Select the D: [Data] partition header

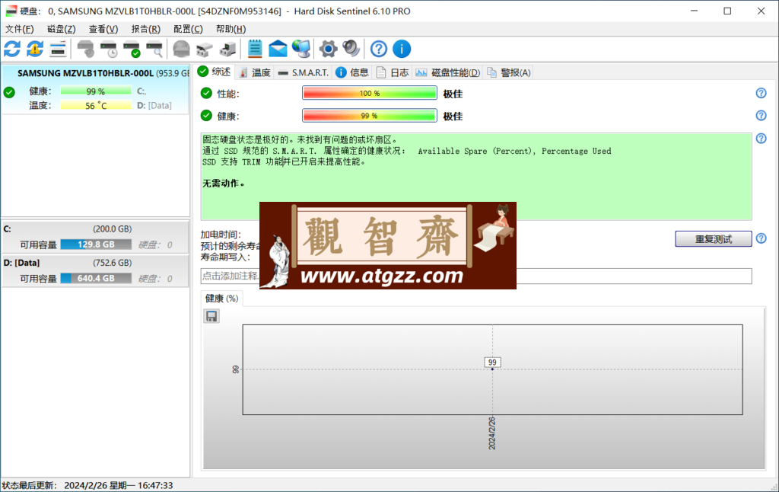(x=95, y=263)
